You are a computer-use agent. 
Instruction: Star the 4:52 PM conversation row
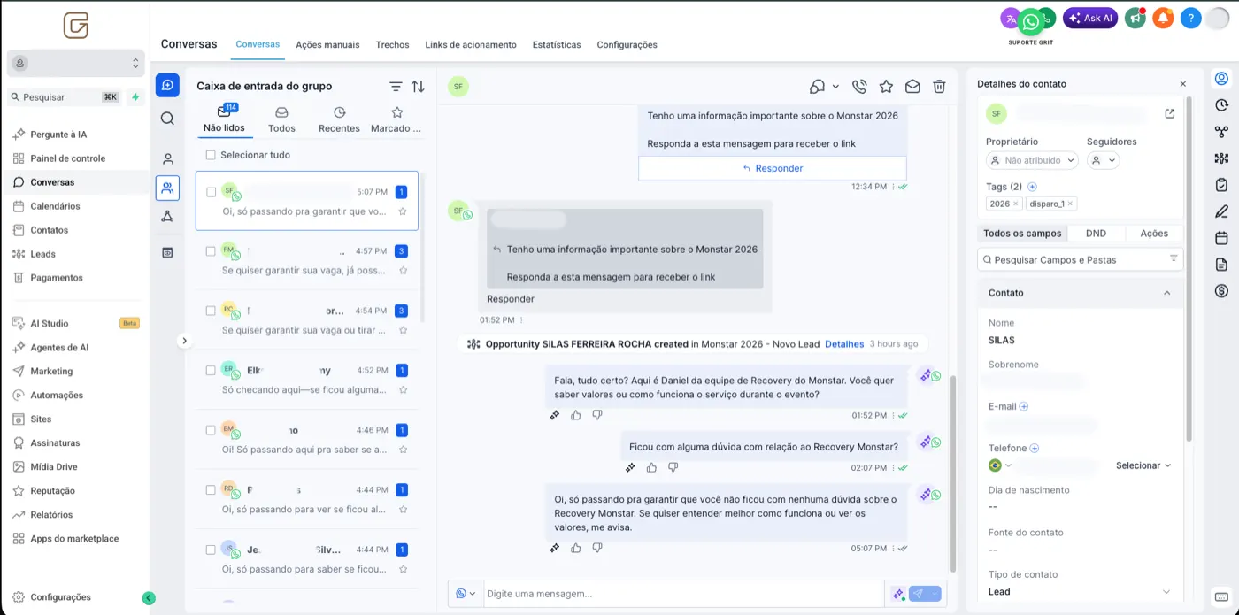(403, 389)
